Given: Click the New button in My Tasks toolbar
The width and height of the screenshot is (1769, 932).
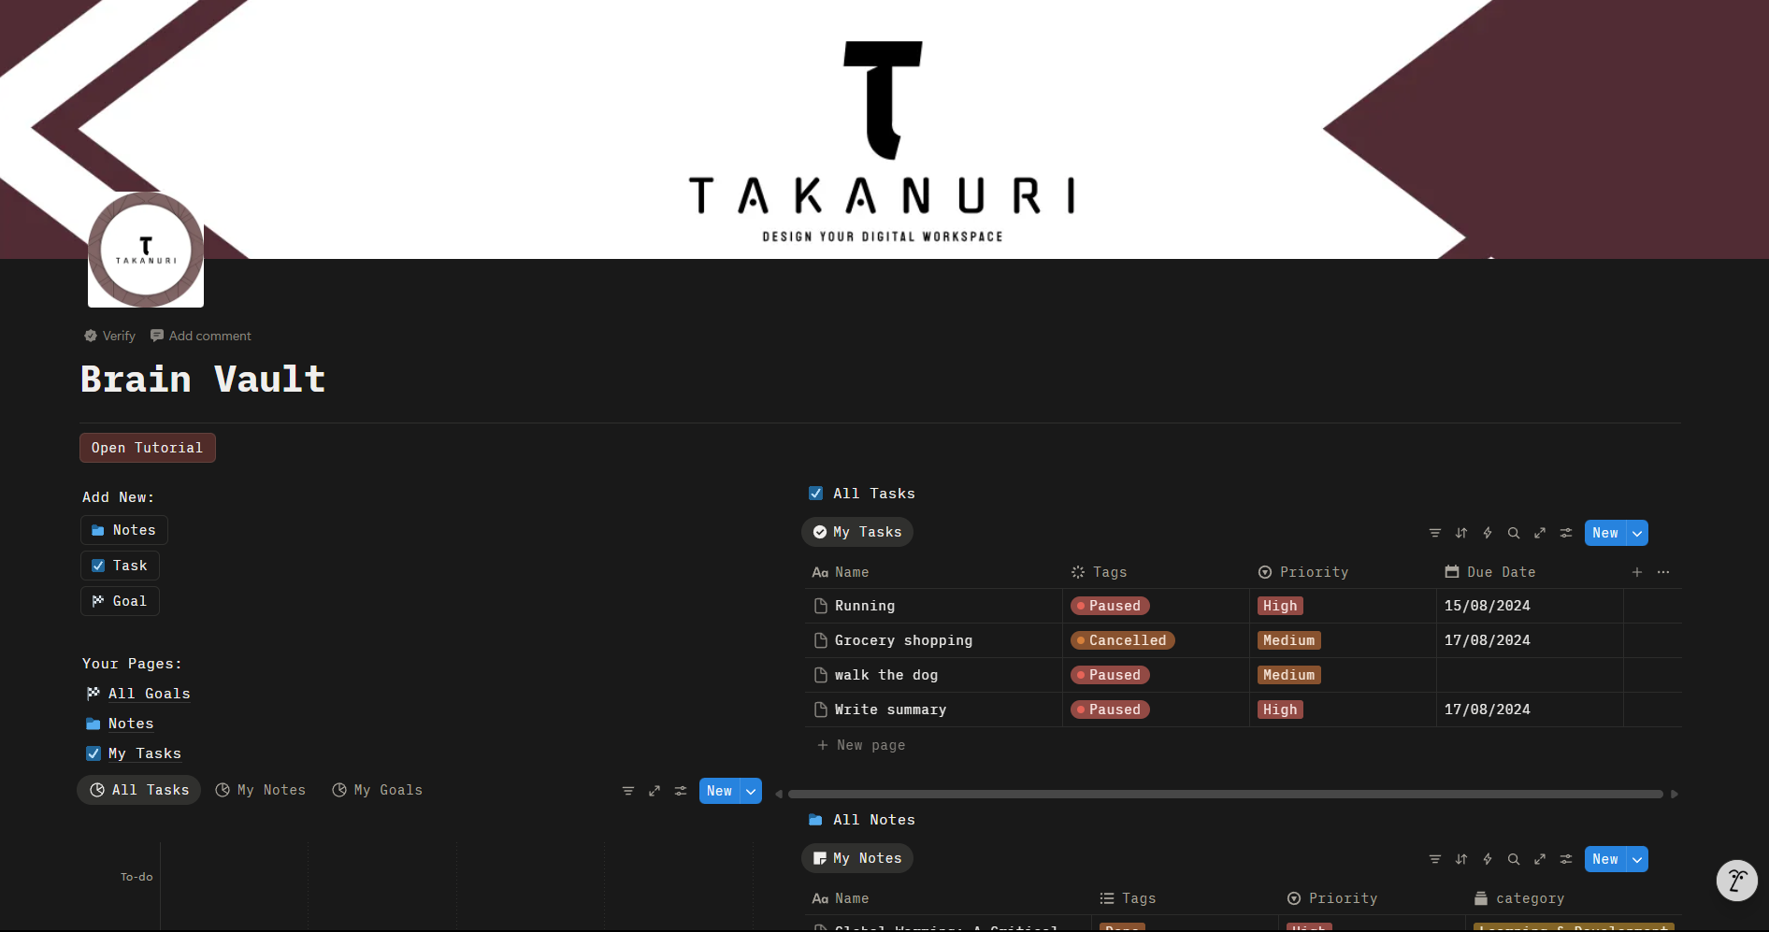Looking at the screenshot, I should (1605, 533).
